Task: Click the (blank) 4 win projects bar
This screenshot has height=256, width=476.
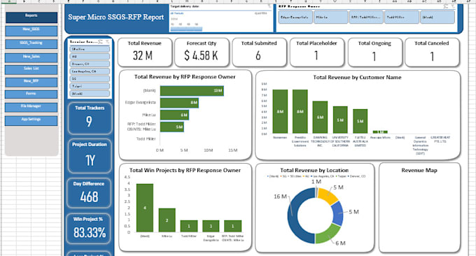Action: point(145,208)
